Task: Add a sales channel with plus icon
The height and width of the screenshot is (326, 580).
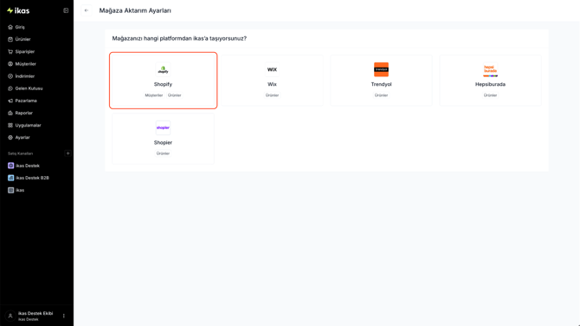Action: 68,153
